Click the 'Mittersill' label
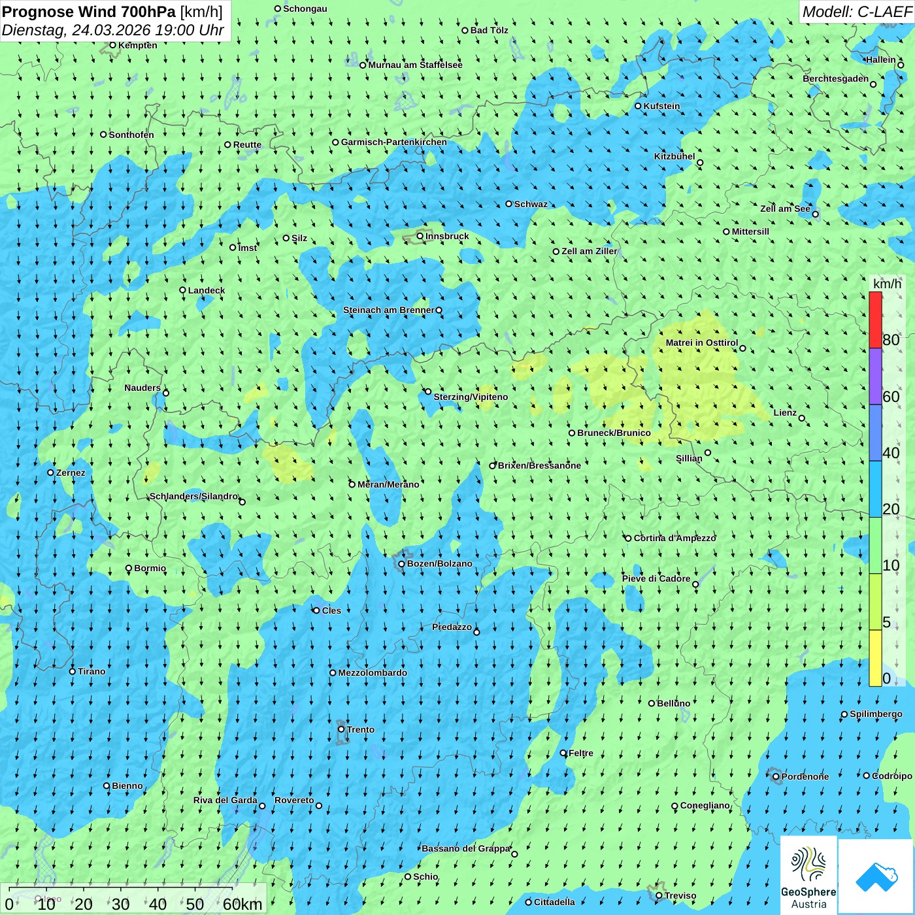This screenshot has height=915, width=915. [750, 231]
